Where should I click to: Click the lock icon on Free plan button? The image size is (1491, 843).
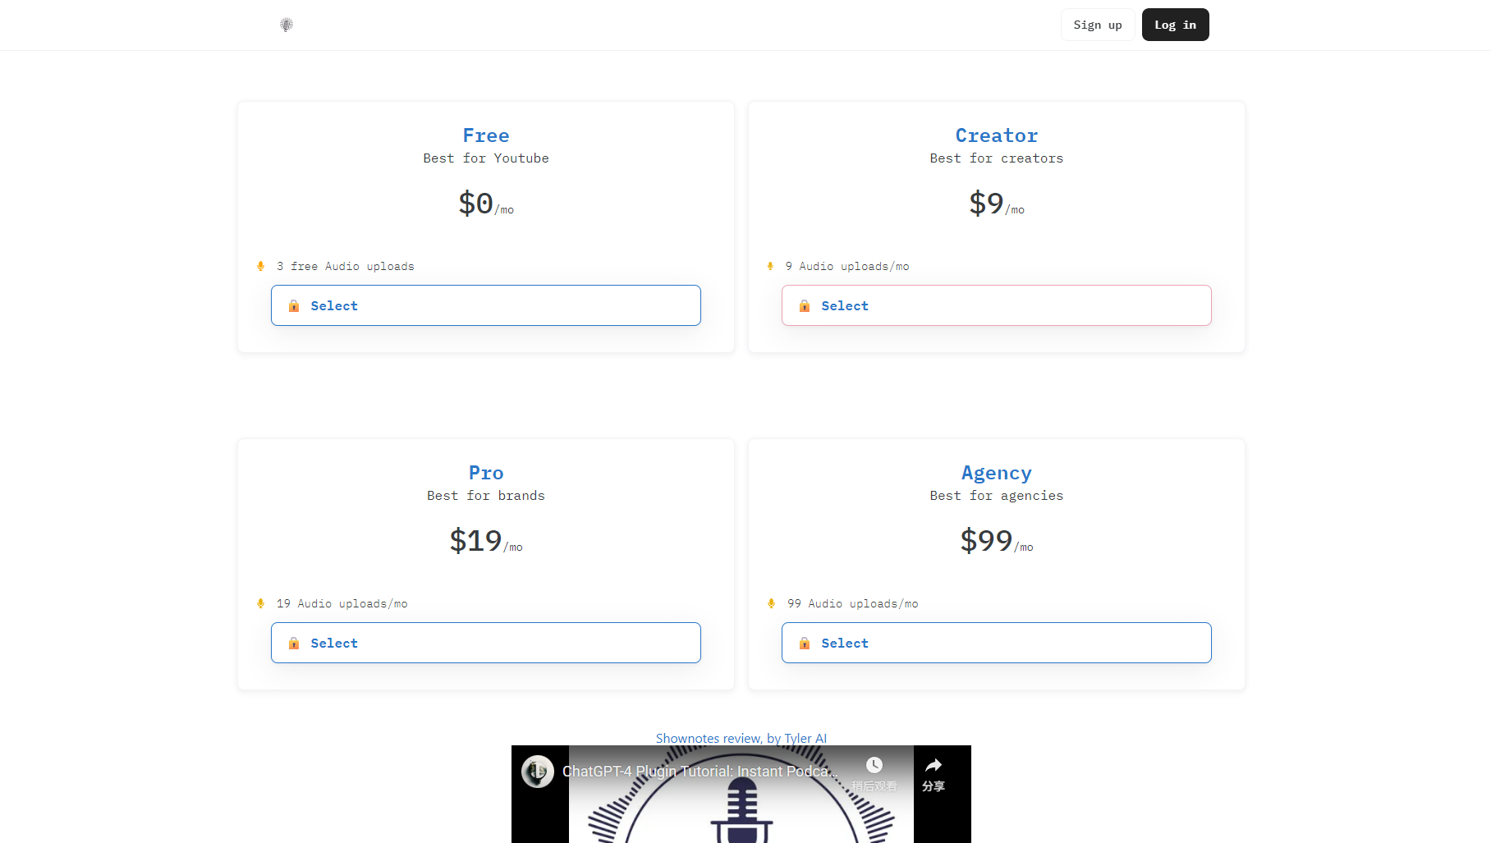(294, 305)
